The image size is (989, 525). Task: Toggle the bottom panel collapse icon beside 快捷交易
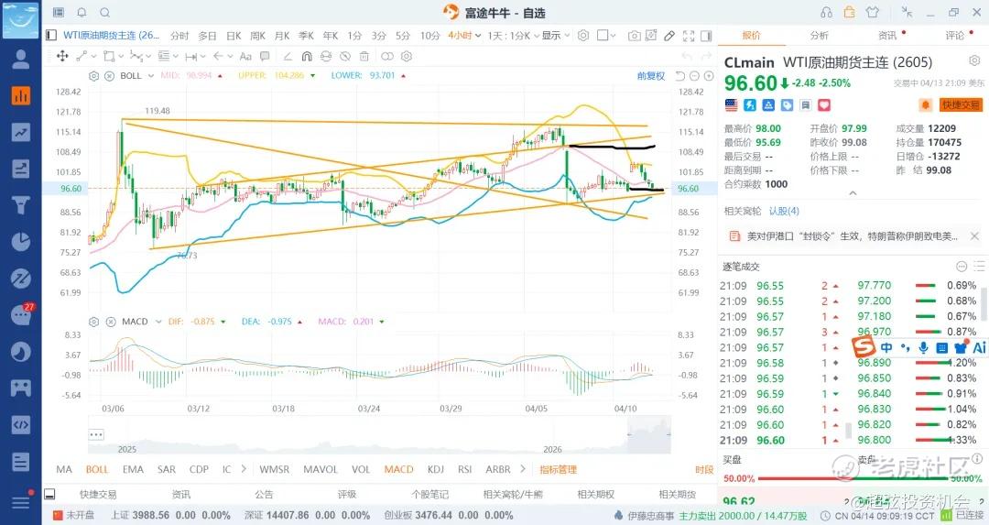click(50, 494)
